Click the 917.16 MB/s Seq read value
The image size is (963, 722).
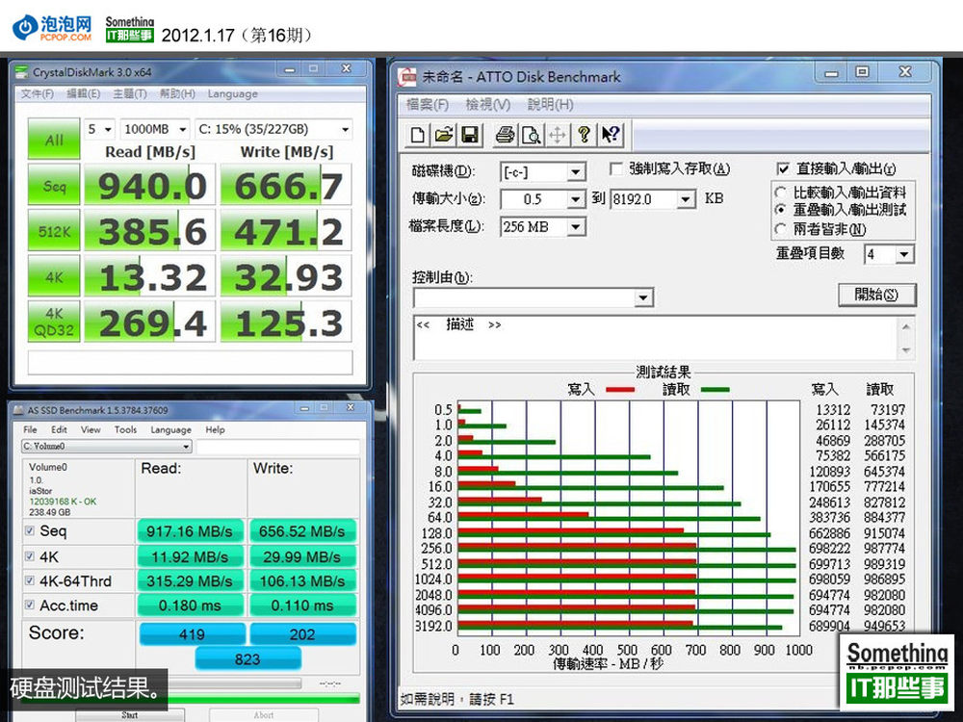click(x=190, y=531)
